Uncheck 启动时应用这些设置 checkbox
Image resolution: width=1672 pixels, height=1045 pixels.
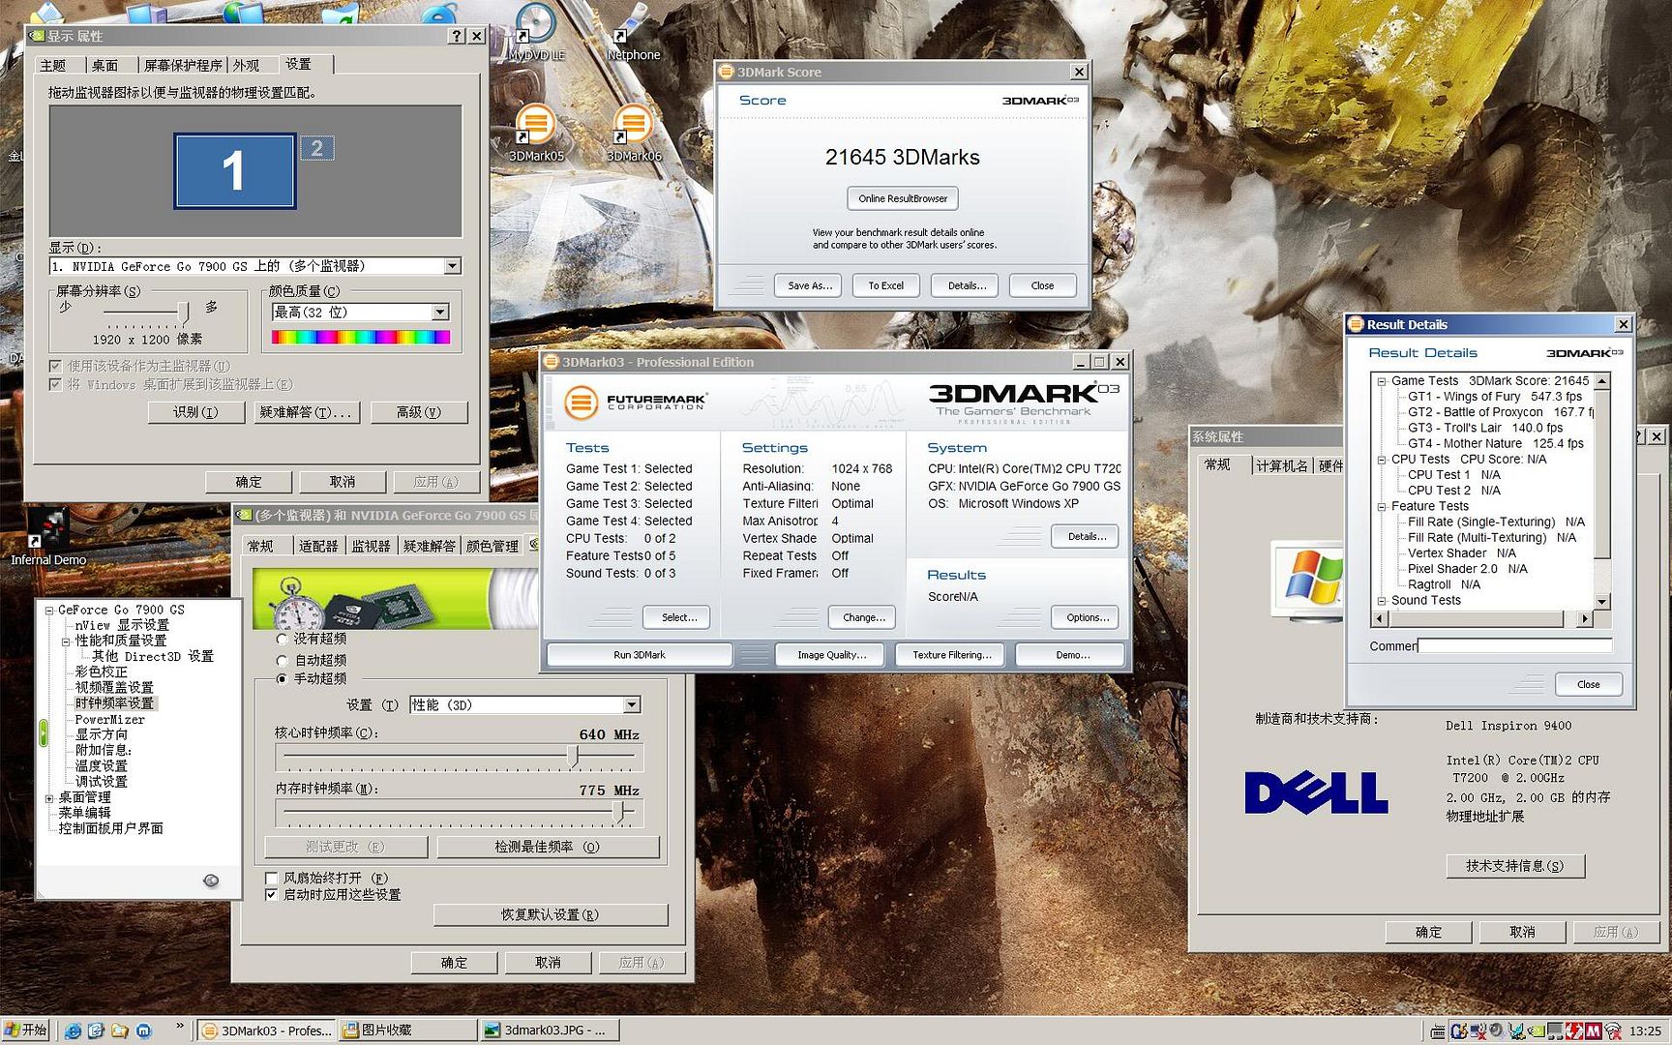point(272,895)
